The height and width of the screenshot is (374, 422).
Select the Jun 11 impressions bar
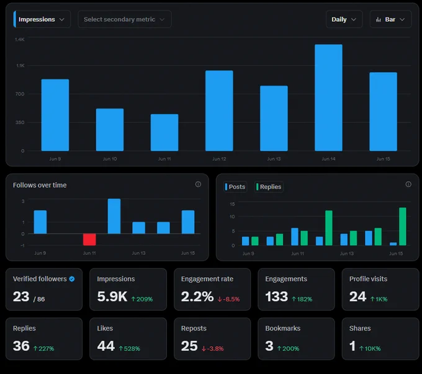[164, 132]
